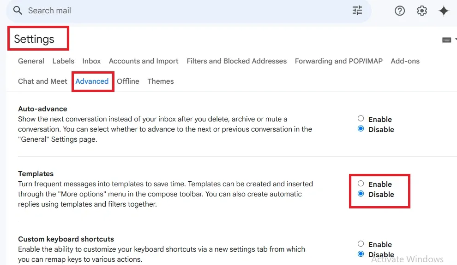Open the Labels settings tab
Viewport: 457px width, 265px height.
pyautogui.click(x=63, y=61)
